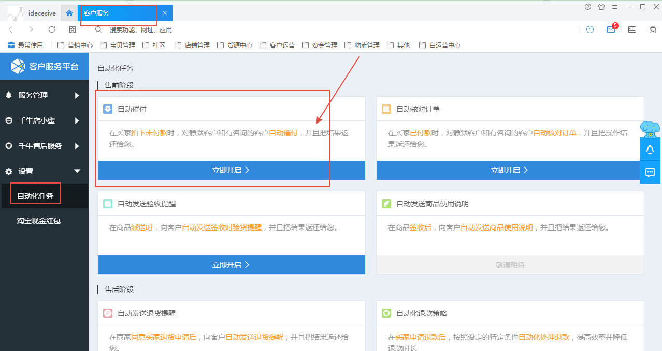Click the back navigation arrow
662x351 pixels.
click(x=11, y=29)
